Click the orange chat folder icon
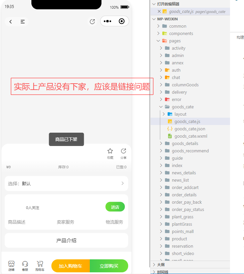This screenshot has width=244, height=274. click(x=167, y=77)
